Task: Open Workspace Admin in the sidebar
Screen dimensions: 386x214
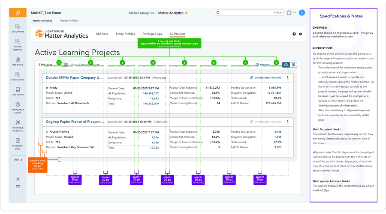Action: [x=18, y=108]
